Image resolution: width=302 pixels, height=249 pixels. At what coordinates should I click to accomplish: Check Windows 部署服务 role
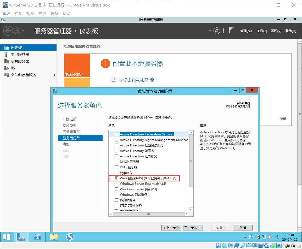[x=116, y=195]
